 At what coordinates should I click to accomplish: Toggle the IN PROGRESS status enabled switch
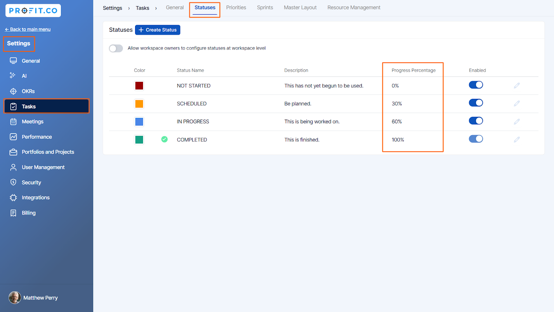[x=476, y=121]
